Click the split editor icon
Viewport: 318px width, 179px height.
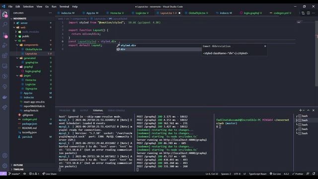pyautogui.click(x=308, y=13)
